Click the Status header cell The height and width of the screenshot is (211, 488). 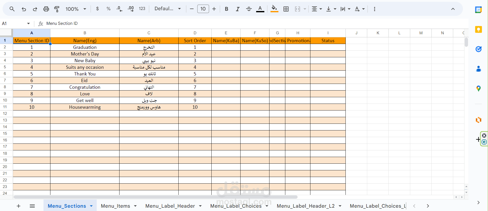pos(328,41)
